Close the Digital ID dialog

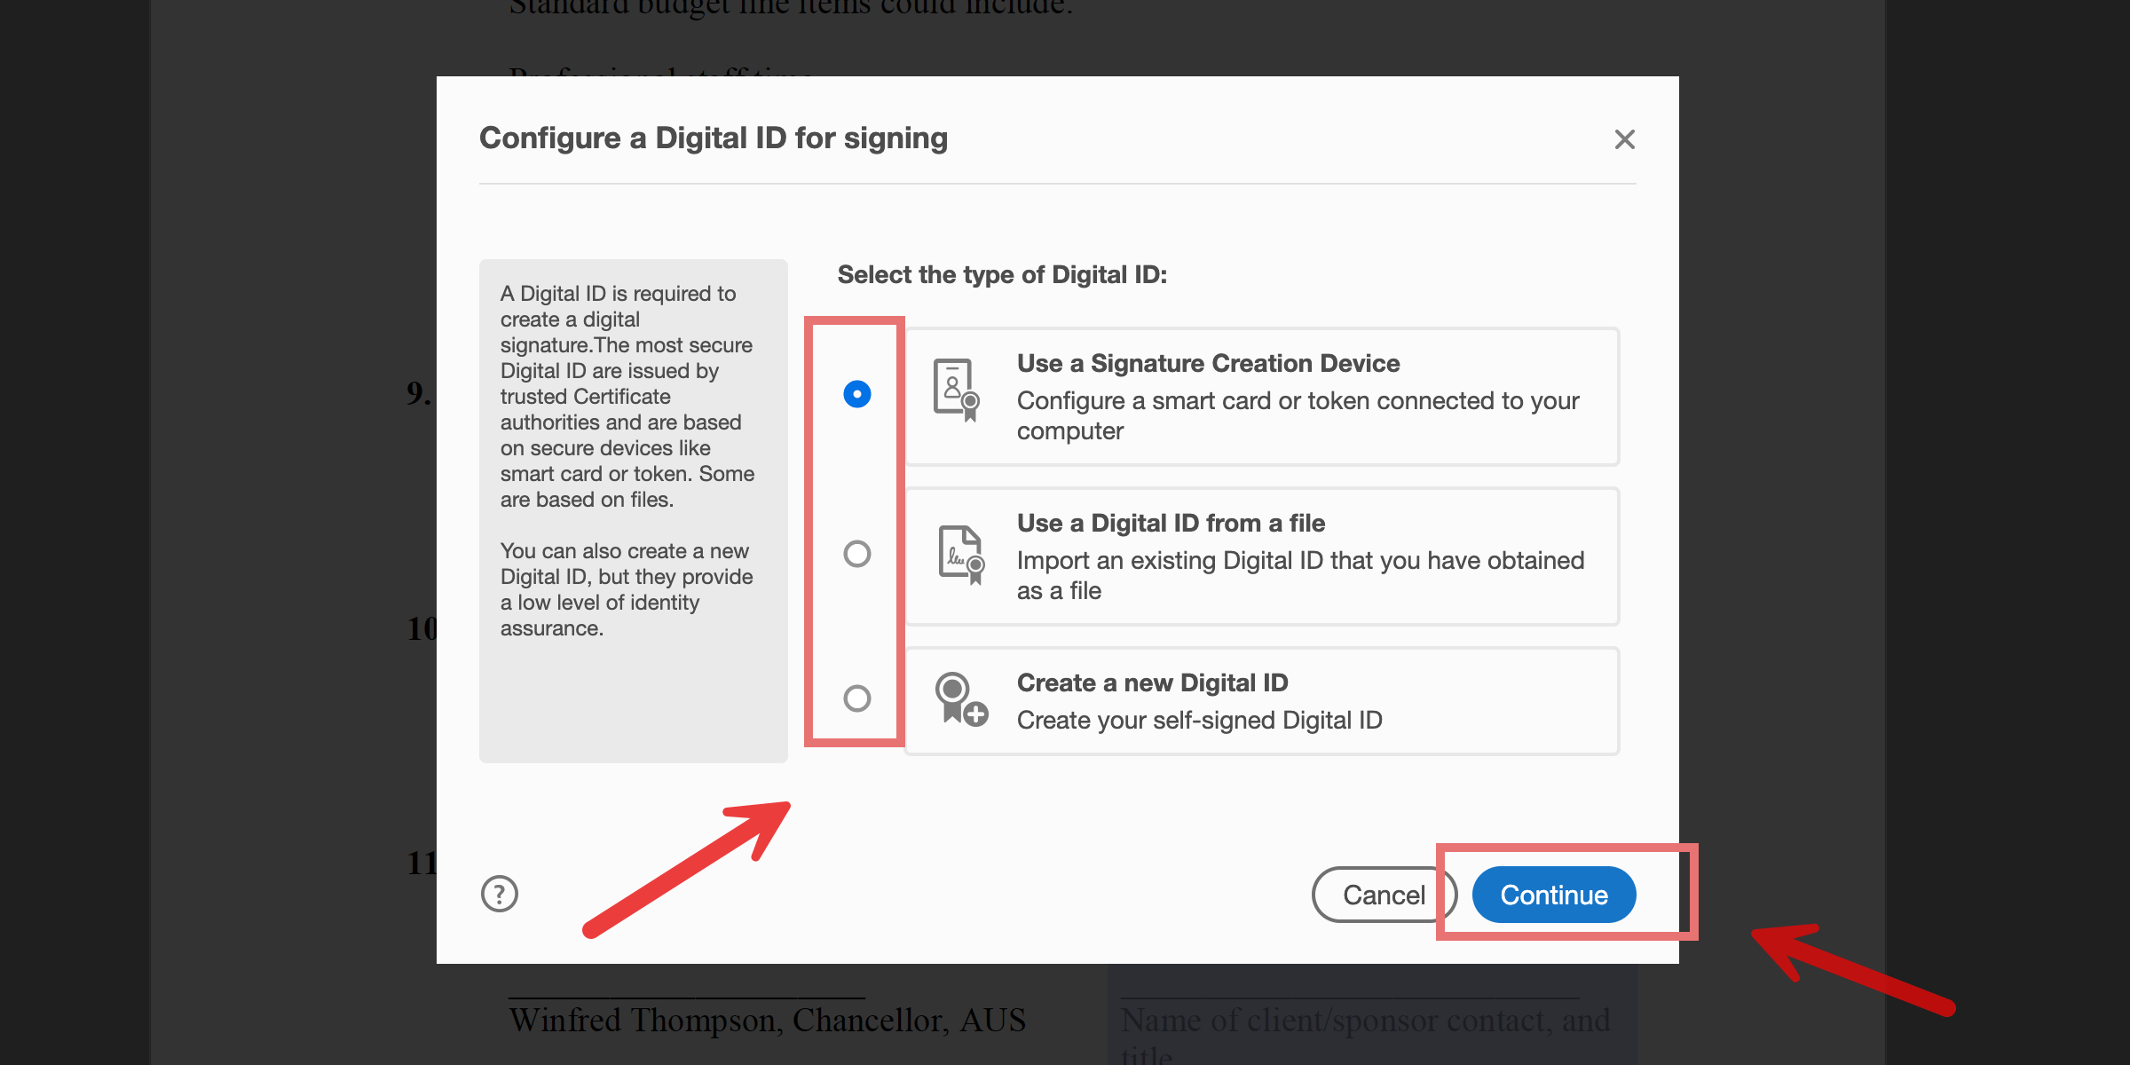point(1624,139)
